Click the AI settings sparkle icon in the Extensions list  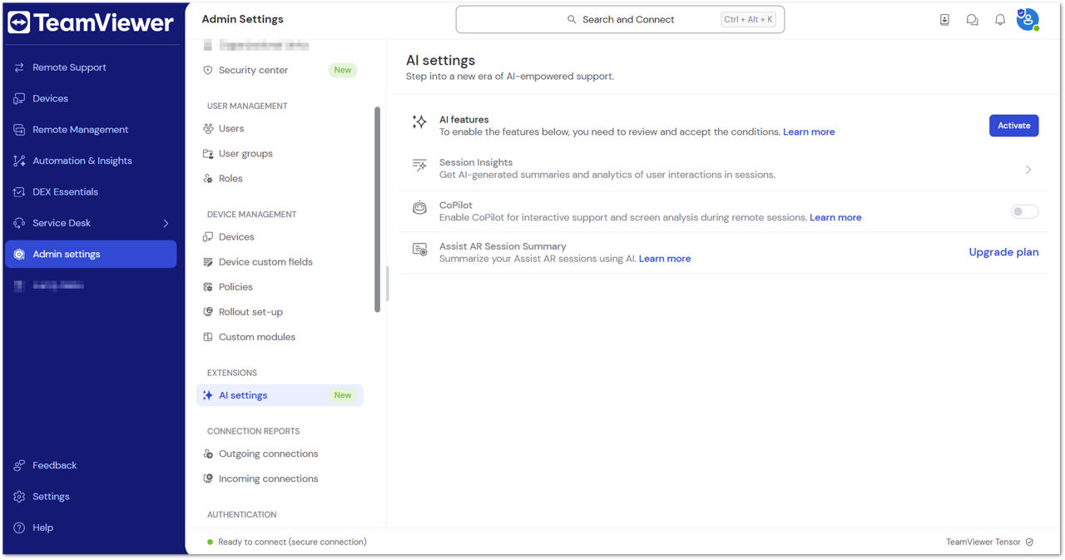208,395
